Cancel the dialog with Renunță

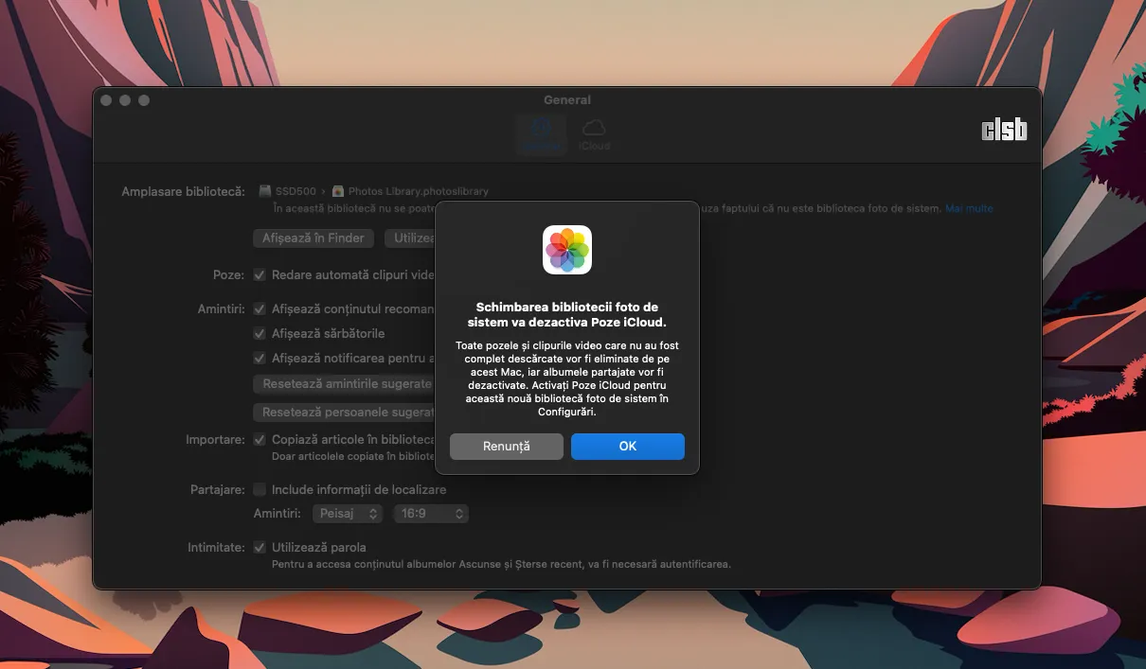click(x=506, y=447)
